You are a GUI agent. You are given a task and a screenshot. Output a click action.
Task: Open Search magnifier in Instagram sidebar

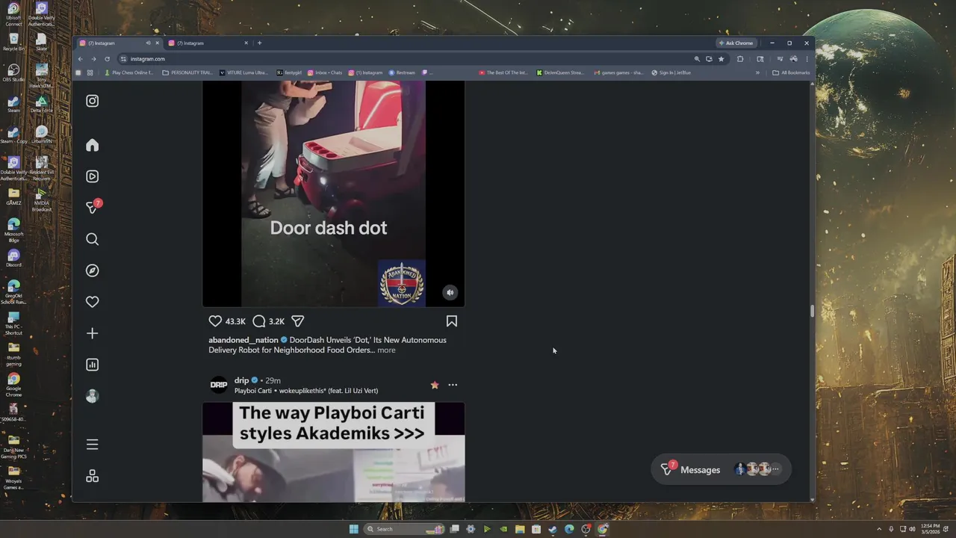(x=92, y=239)
